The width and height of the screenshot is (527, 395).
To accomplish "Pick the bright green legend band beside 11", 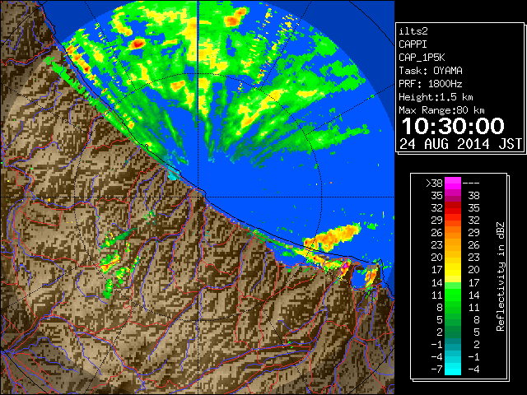I will pos(453,295).
